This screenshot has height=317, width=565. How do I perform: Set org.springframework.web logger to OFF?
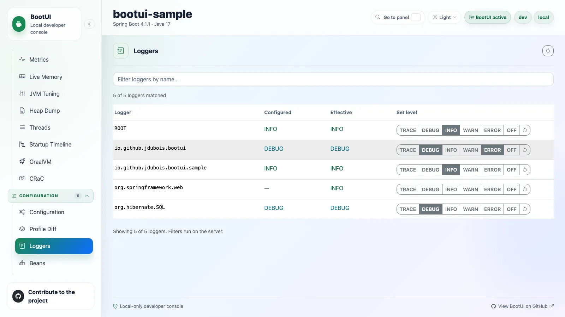coord(511,189)
